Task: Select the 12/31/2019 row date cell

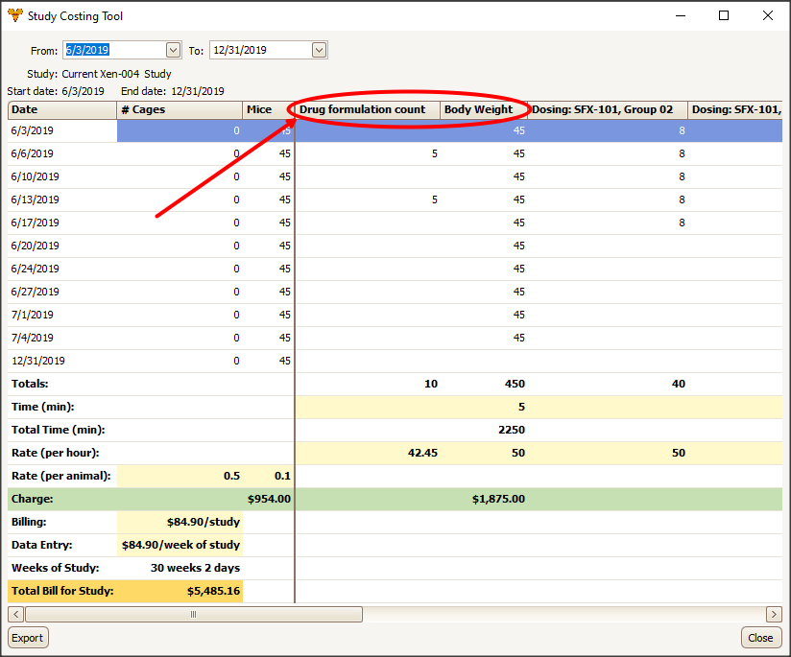Action: click(x=62, y=361)
